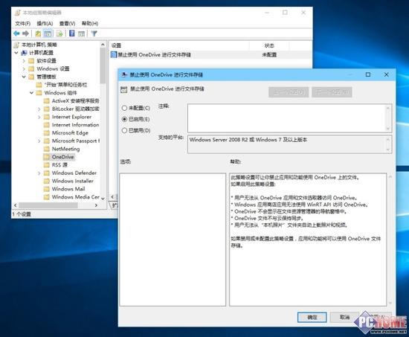Click the Microsoft Edge folder icon
The image size is (409, 337).
(x=47, y=133)
